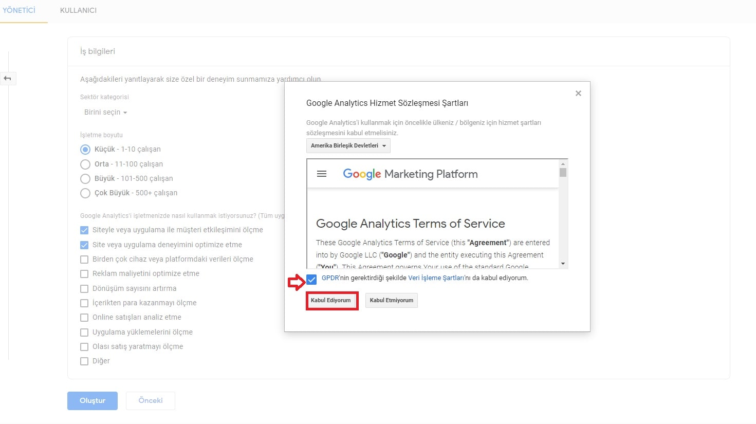This screenshot has height=424, width=756.
Task: Click scroll down arrow in terms frame
Action: click(x=563, y=264)
